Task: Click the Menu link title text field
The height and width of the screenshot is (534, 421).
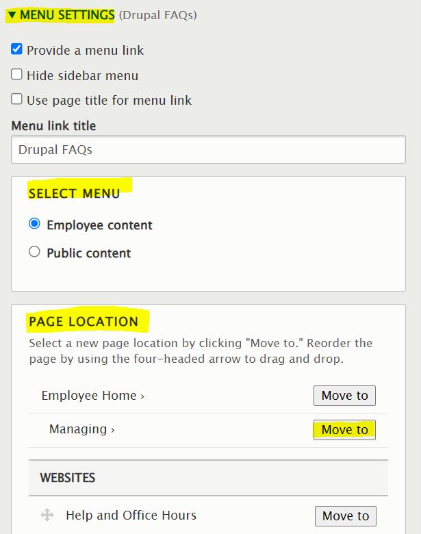Action: coord(208,150)
